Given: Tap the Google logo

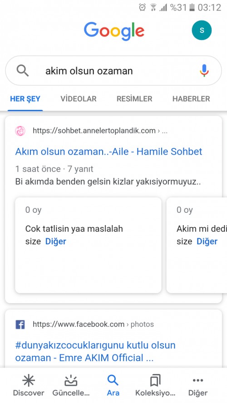Looking at the screenshot, I should click(x=114, y=31).
